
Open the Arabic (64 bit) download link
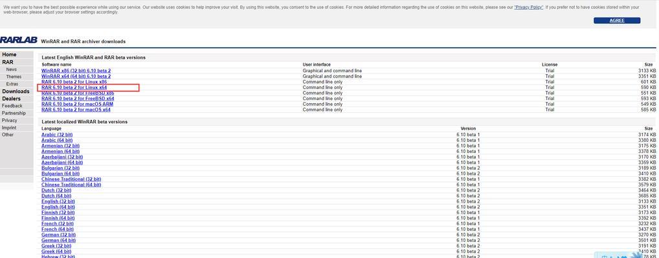click(57, 141)
